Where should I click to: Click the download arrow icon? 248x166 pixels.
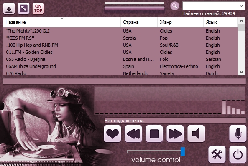9,8
